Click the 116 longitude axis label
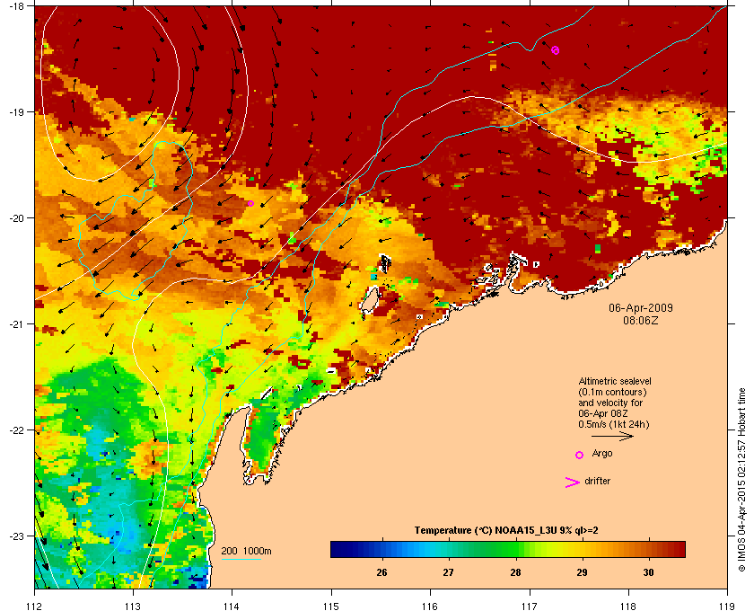Screen dimensions: 754x611 coord(430,606)
